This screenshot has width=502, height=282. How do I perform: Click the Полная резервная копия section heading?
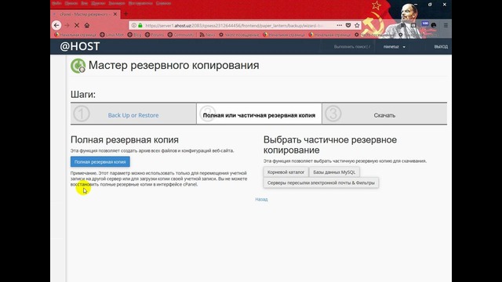125,139
